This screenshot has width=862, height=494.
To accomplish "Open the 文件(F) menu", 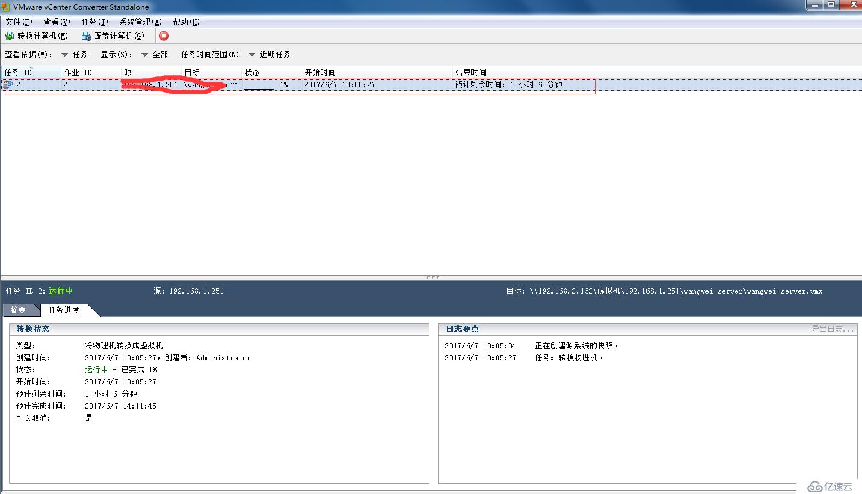I will pos(19,22).
